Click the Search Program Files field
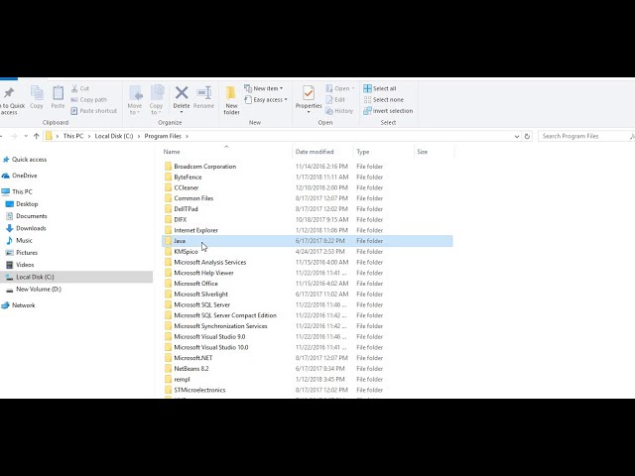The height and width of the screenshot is (476, 635). [x=585, y=136]
